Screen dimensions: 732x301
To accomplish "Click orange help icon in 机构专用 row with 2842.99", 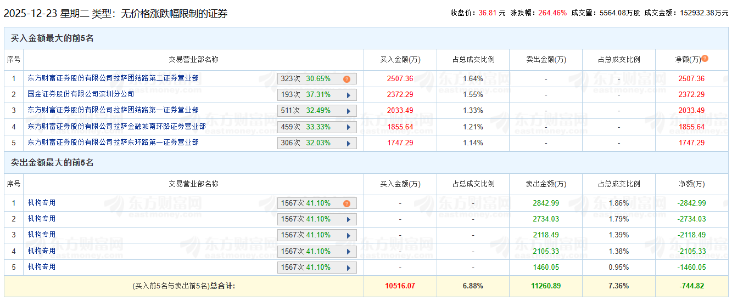I will (347, 203).
